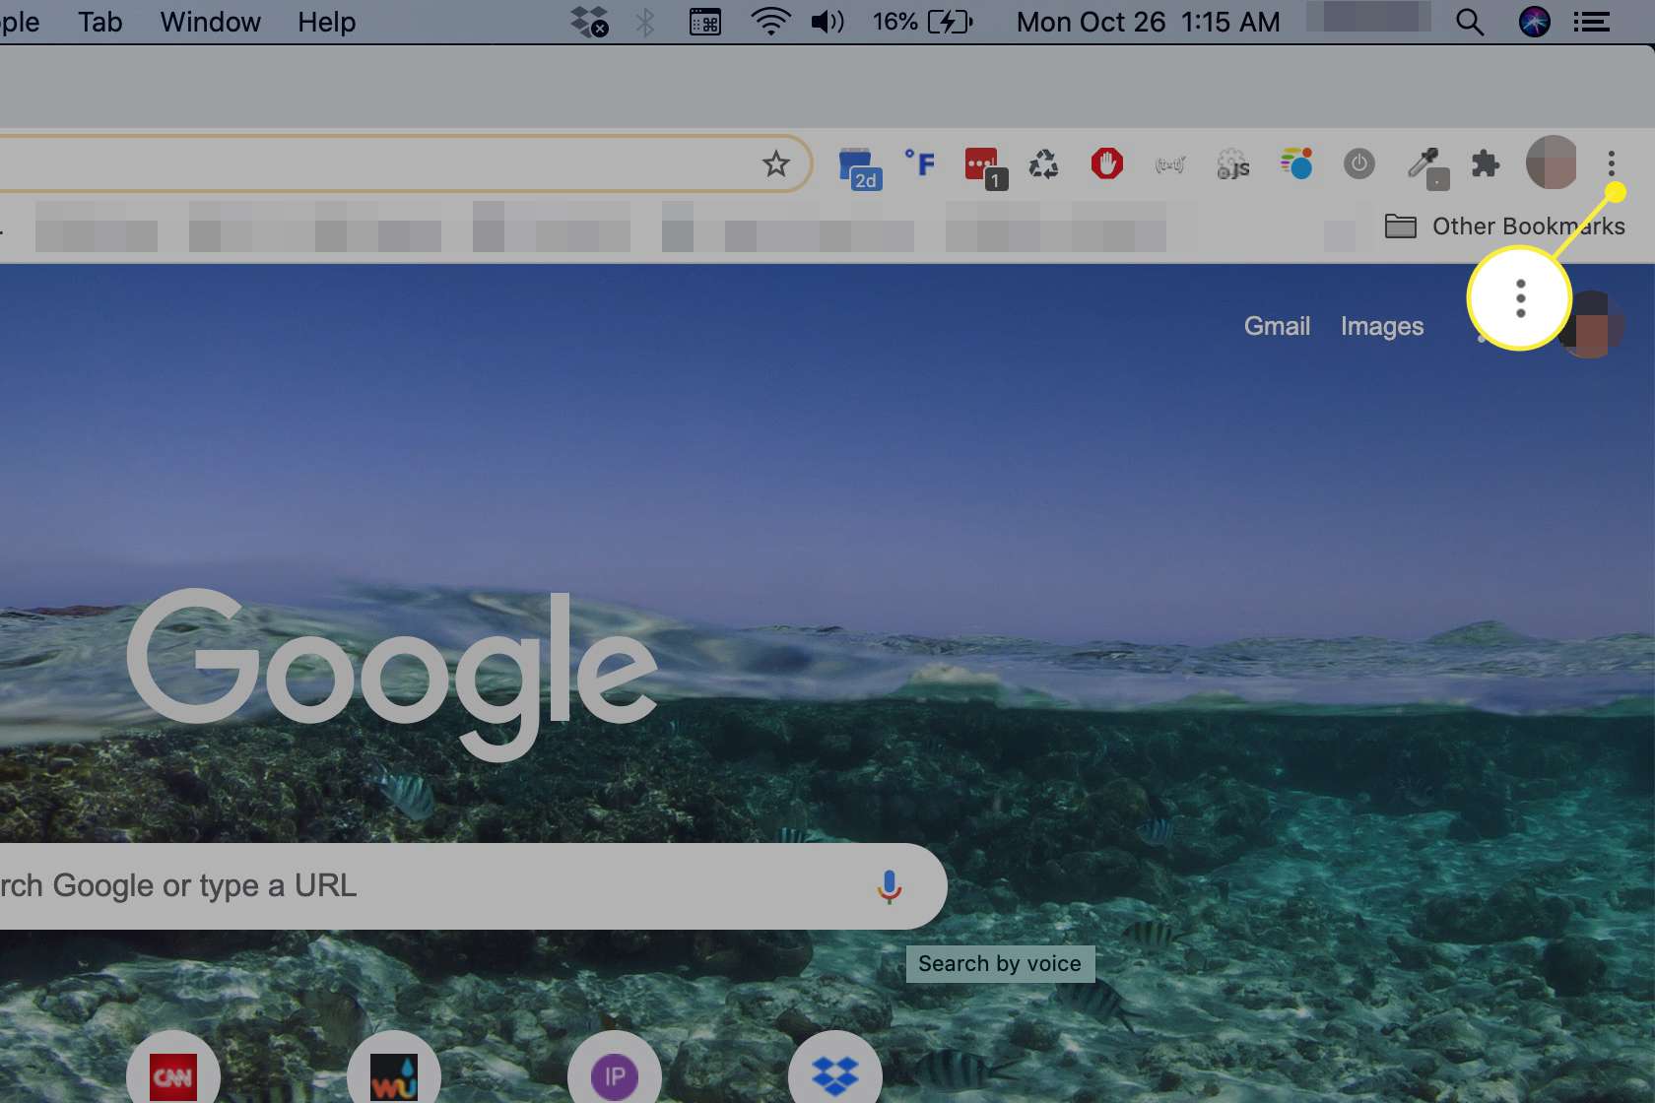Image resolution: width=1655 pixels, height=1103 pixels.
Task: Click the date and time Mon Oct 26
Action: tap(1148, 22)
